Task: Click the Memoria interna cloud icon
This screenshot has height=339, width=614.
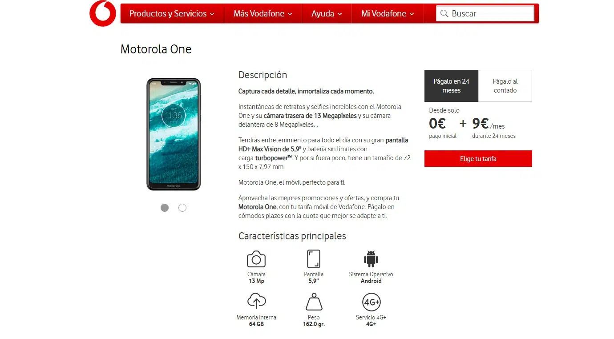Action: (x=256, y=301)
